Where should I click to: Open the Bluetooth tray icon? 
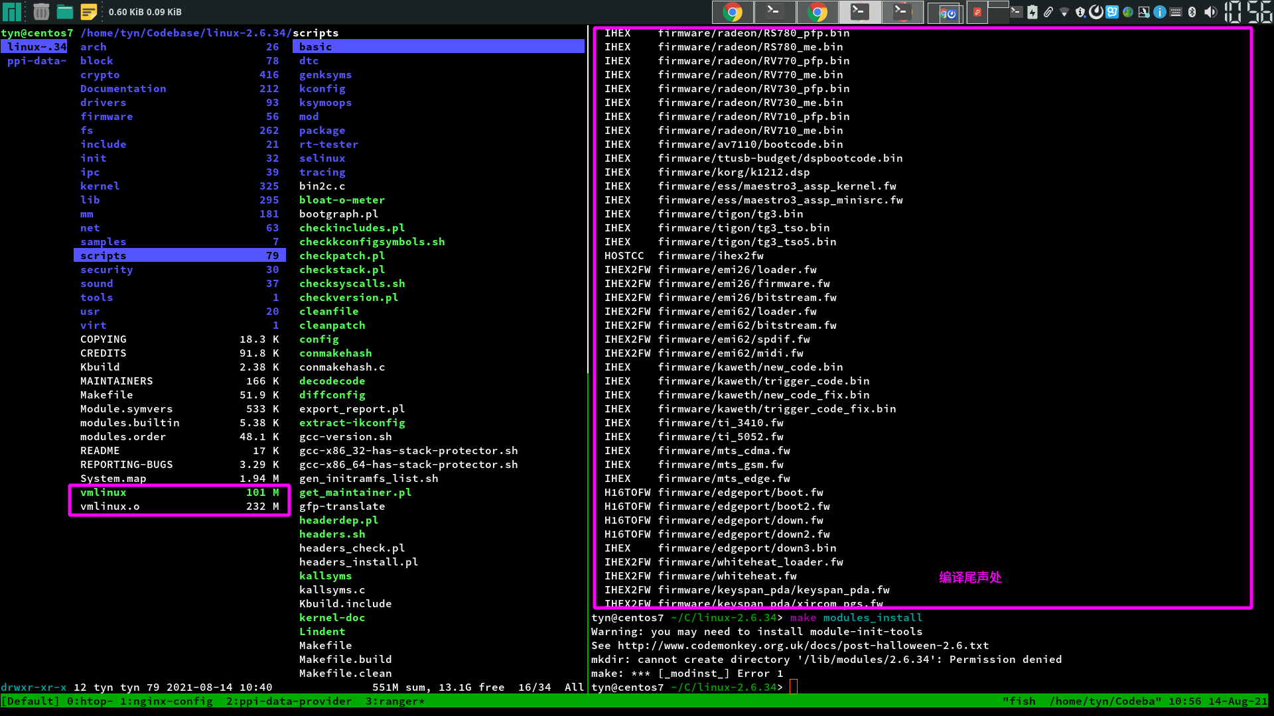pos(1192,12)
